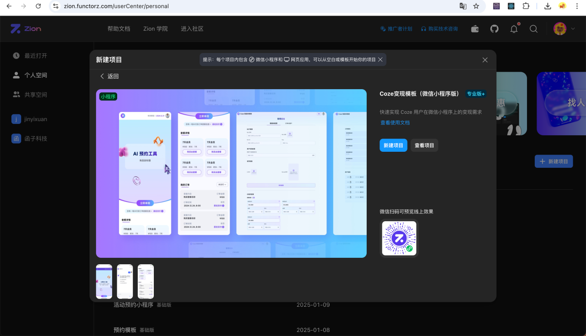The height and width of the screenshot is (336, 586).
Task: Bookmark this page with star icon
Action: [476, 6]
